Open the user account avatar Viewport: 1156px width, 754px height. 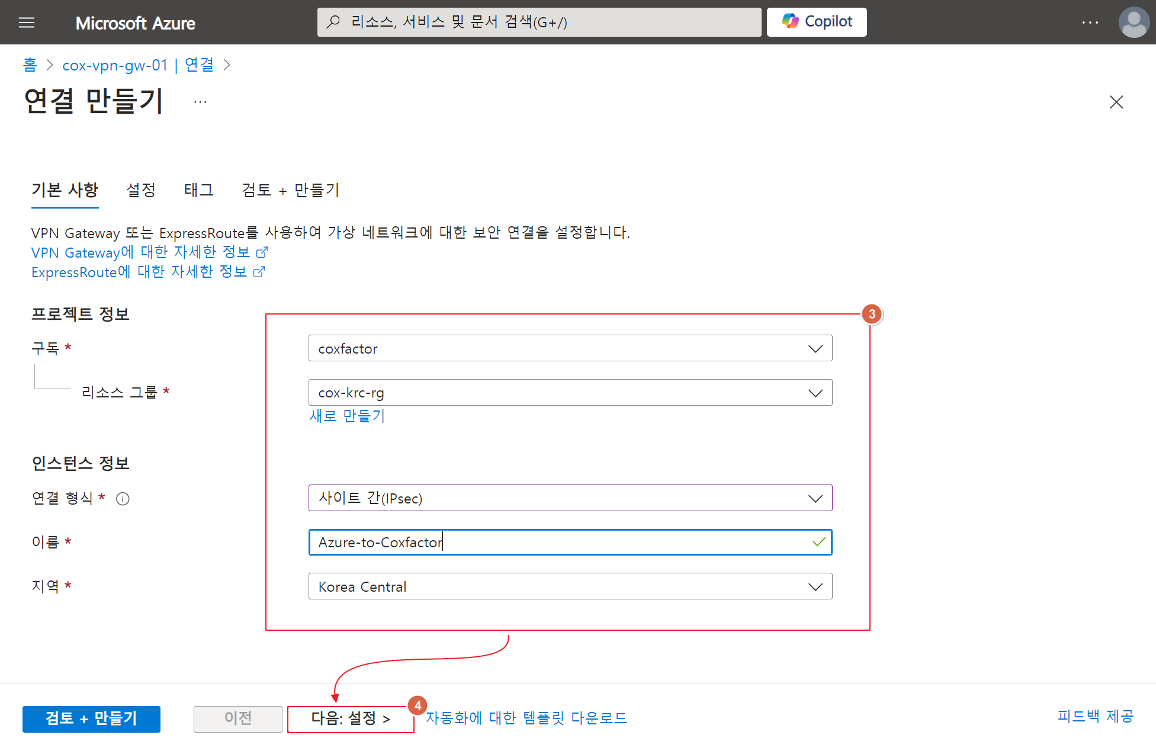[1133, 23]
